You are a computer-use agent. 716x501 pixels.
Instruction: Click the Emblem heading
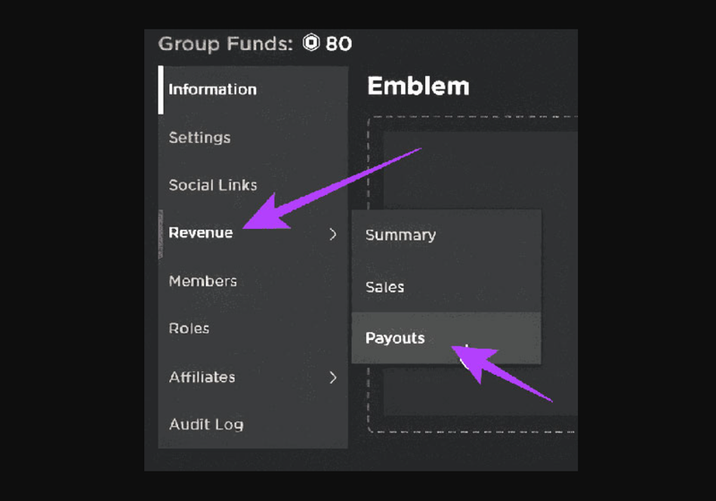[x=418, y=86]
